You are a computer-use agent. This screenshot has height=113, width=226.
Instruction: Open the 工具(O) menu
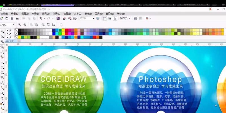[99, 14]
